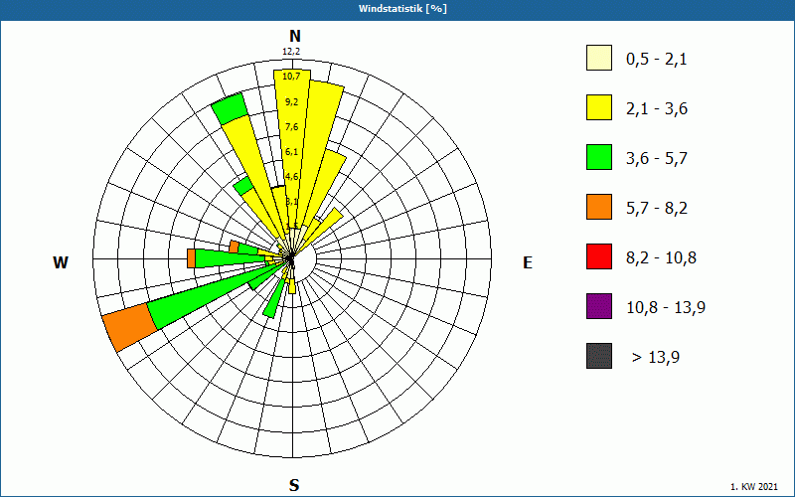Click the '6,1' scale value
Screen dimensions: 795x497
(x=291, y=152)
